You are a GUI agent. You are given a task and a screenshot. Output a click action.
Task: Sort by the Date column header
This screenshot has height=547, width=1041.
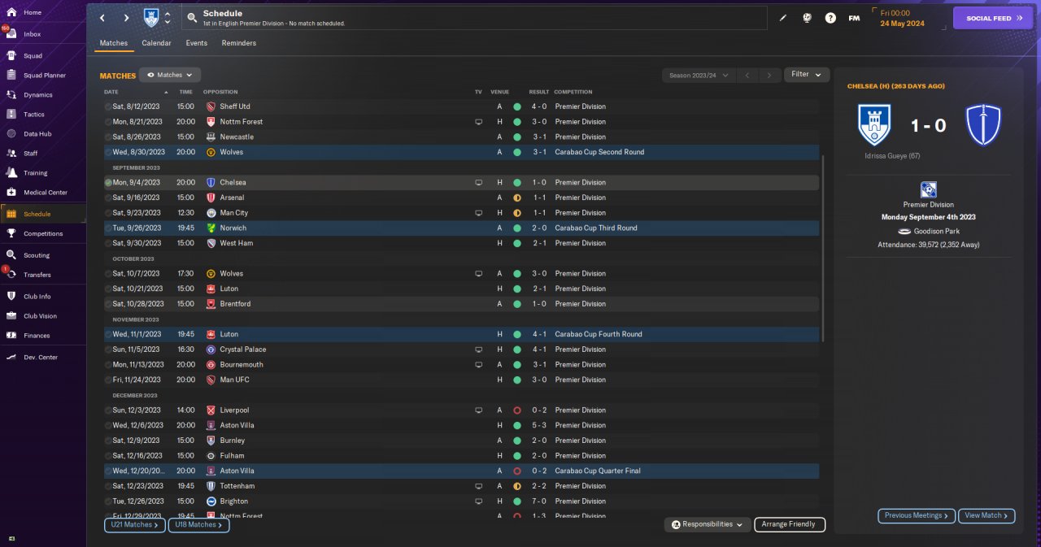[x=111, y=92]
